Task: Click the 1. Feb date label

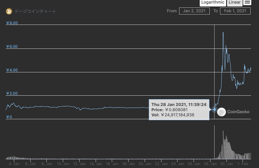Action: pos(243,164)
